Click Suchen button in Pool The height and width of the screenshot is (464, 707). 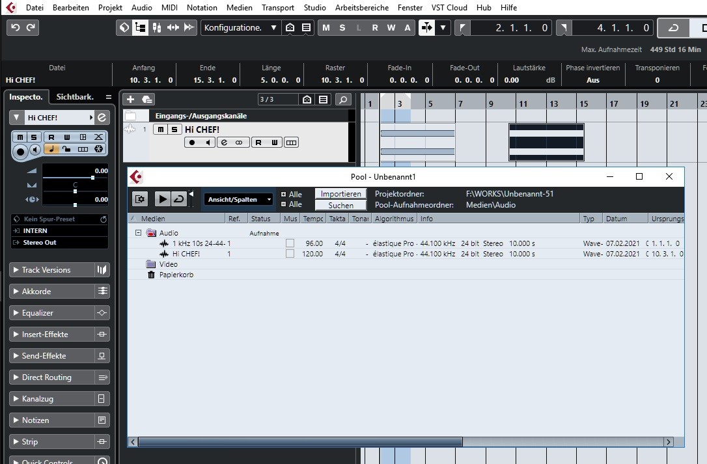[341, 205]
